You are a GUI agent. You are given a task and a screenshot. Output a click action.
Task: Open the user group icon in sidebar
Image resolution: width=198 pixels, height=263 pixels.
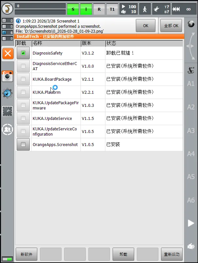(x=8, y=129)
